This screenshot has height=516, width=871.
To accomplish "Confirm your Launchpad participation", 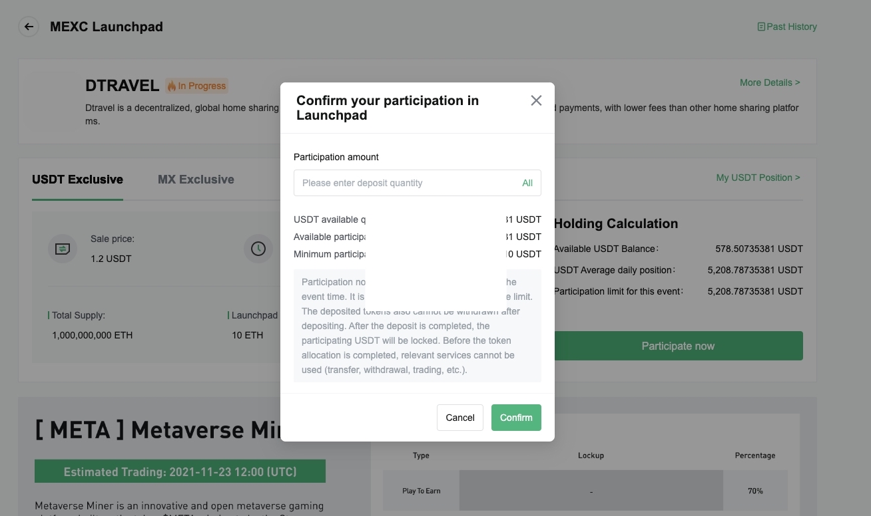I will [x=516, y=418].
